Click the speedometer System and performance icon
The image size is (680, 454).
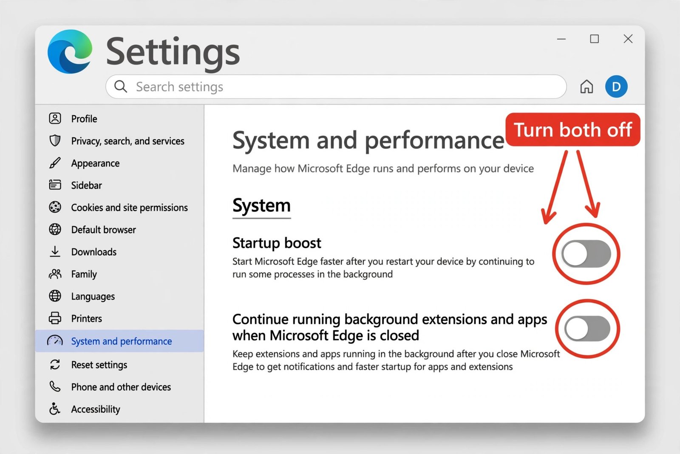(x=55, y=340)
